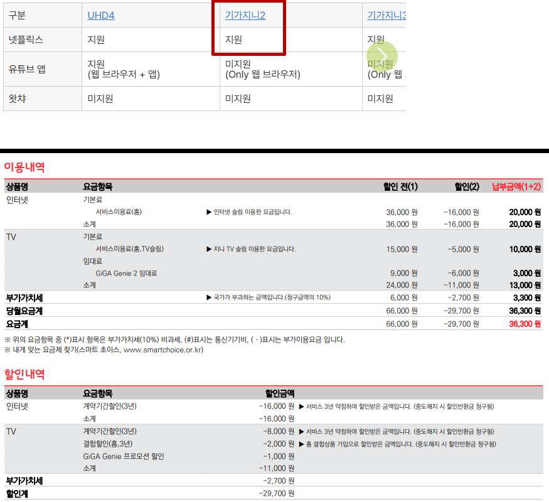Click the 인터넷 슬림 이용한 요금입니다 note
549x502 pixels.
tap(249, 212)
